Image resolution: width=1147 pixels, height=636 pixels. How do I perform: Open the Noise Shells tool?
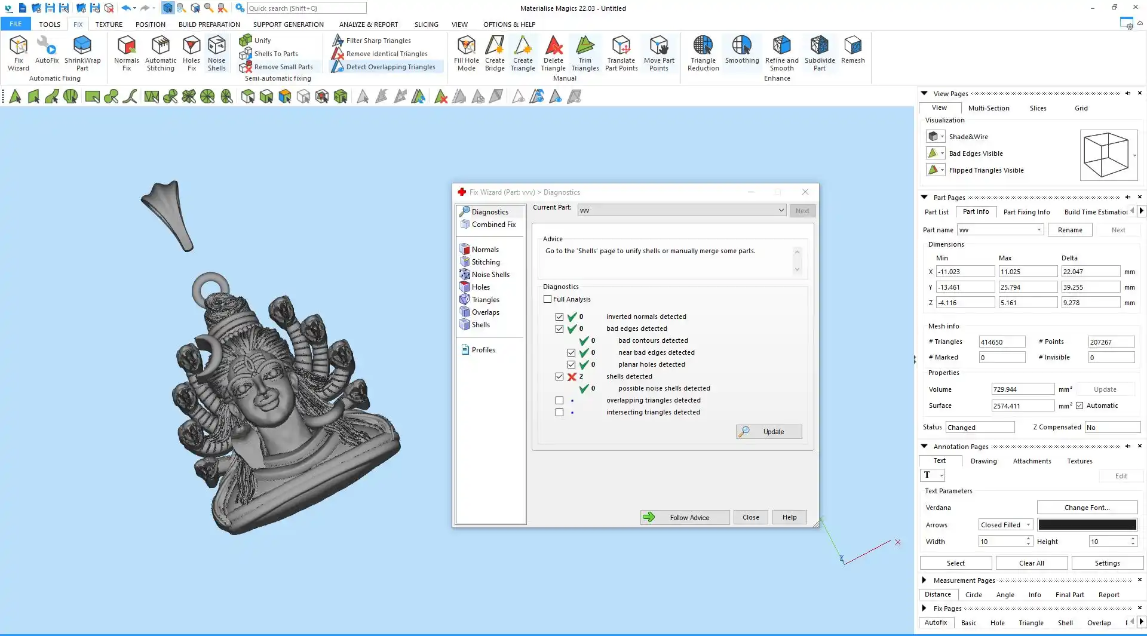pos(216,53)
